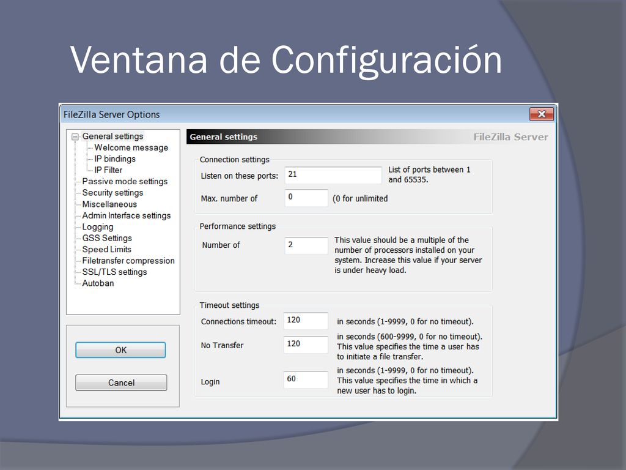Click the 'List of ports between 1' note
626x470 pixels.
(x=429, y=170)
